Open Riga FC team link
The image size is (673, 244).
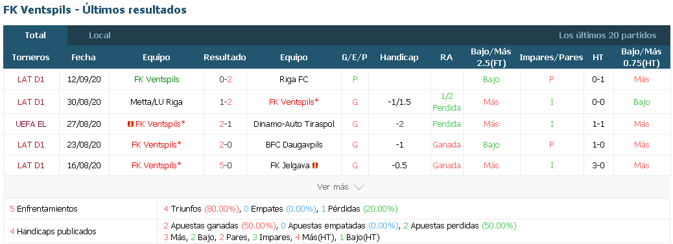(294, 80)
